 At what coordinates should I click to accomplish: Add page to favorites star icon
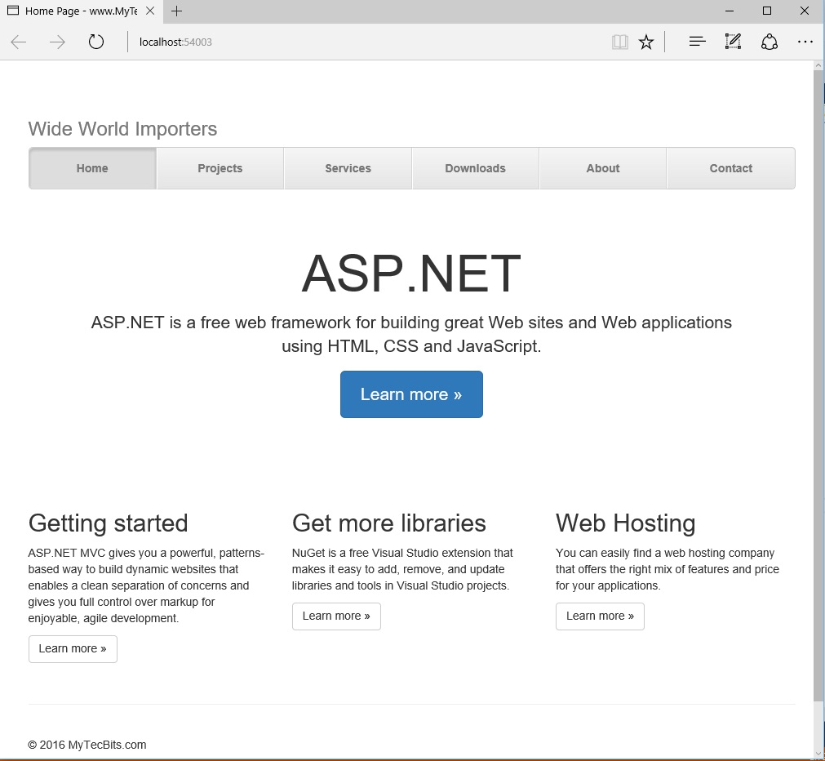(x=646, y=42)
